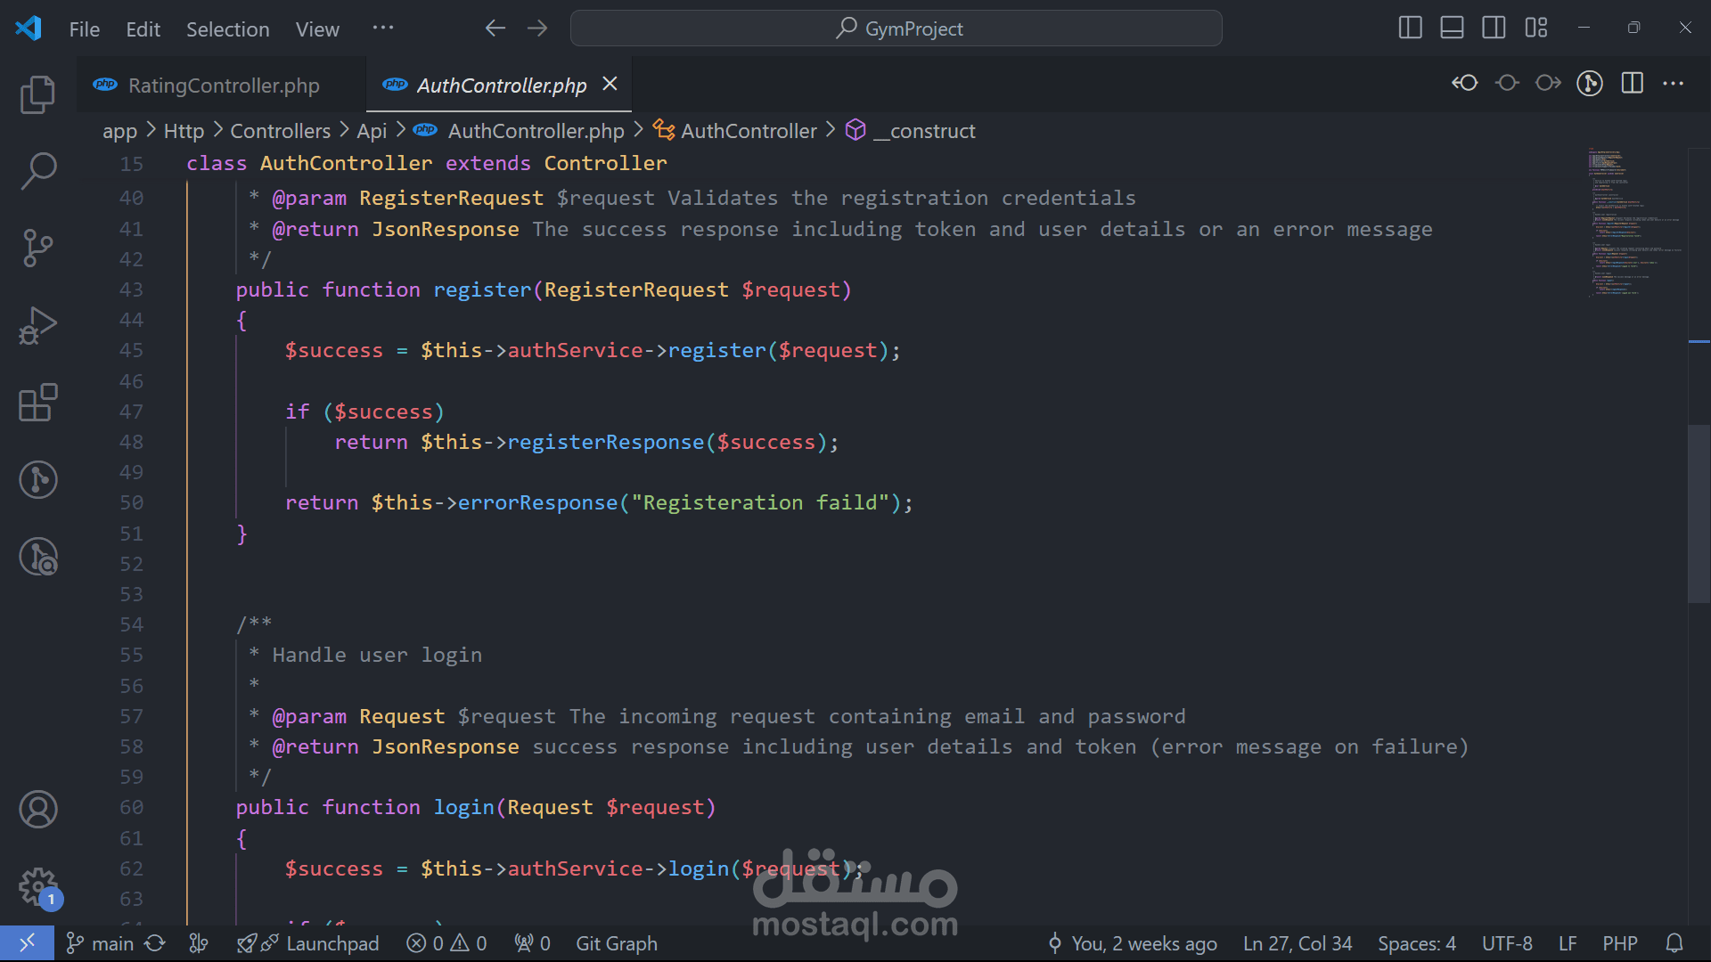Expand the Controllers breadcrumb segment

pos(280,131)
